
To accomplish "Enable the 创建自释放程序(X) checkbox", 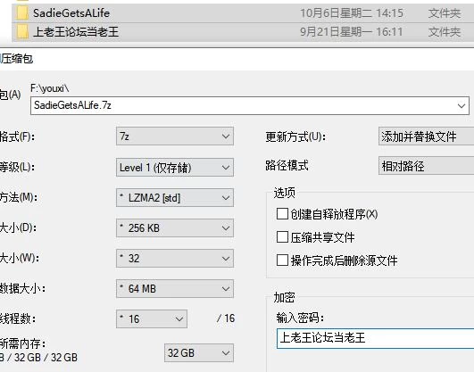I will (x=282, y=214).
